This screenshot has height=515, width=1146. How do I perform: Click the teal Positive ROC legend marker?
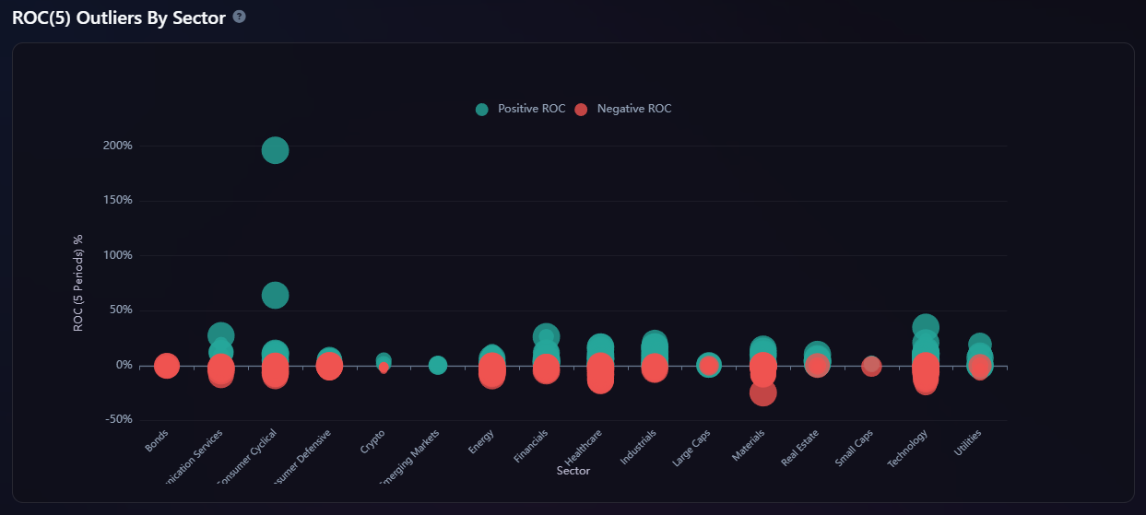[482, 110]
